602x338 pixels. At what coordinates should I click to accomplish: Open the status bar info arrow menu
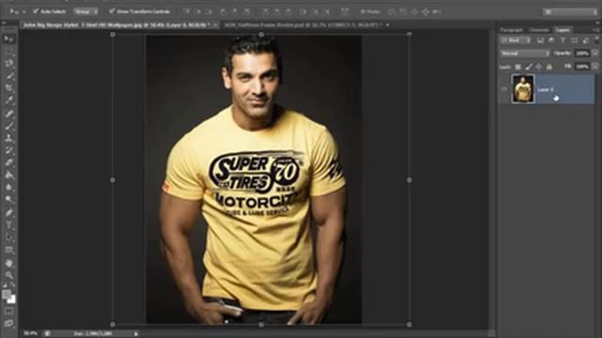pos(135,334)
